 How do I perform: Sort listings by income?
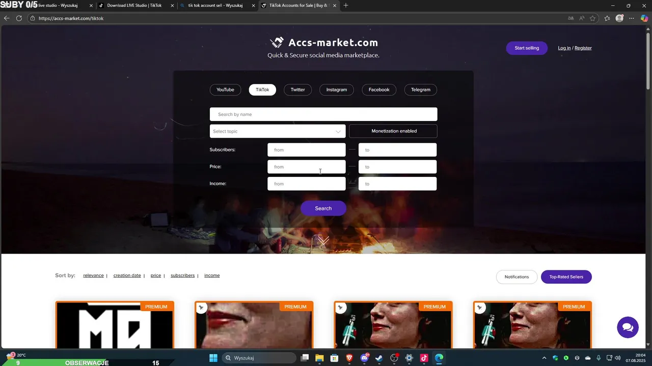tap(212, 276)
